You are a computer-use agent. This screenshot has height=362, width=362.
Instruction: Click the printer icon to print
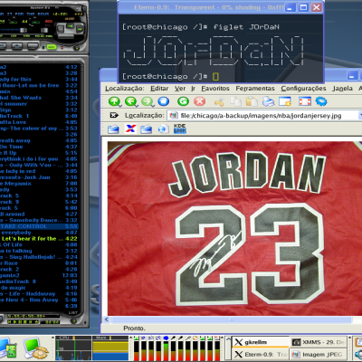click(x=268, y=101)
